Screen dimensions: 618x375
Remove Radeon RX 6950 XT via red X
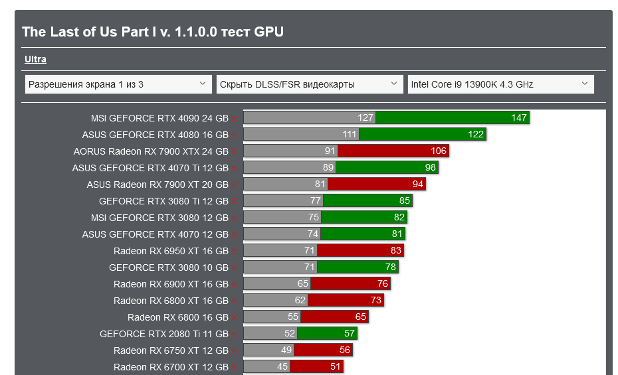234,251
